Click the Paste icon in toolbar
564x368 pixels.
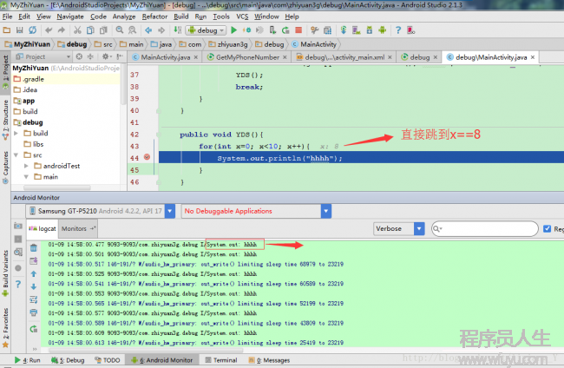point(103,30)
